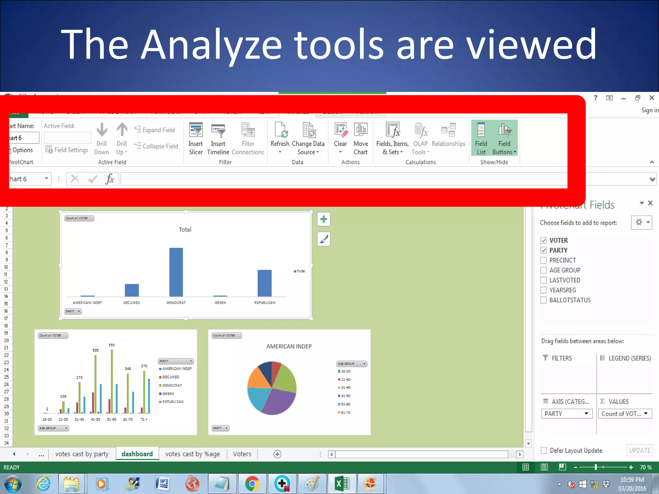Check the AGE GROUP field
Image resolution: width=659 pixels, height=494 pixels.
click(x=544, y=270)
